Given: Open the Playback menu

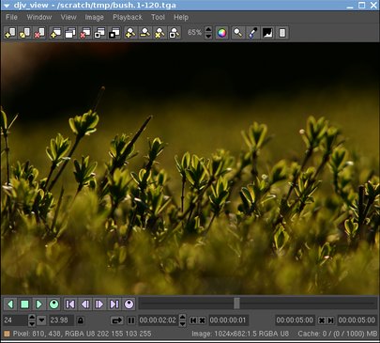Looking at the screenshot, I should coord(128,17).
